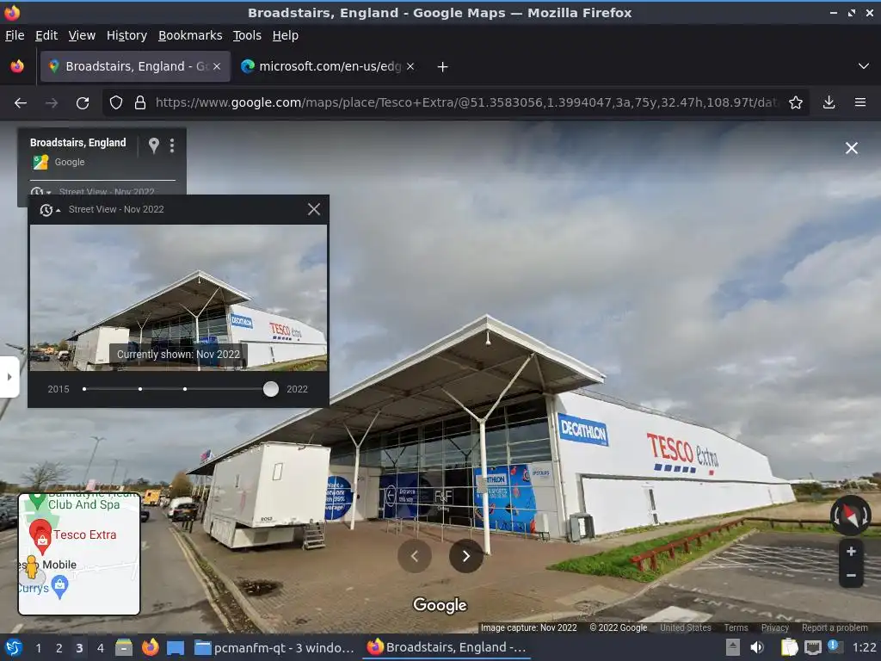Collapse the Street View Nov 2022 history dropdown

coord(49,210)
